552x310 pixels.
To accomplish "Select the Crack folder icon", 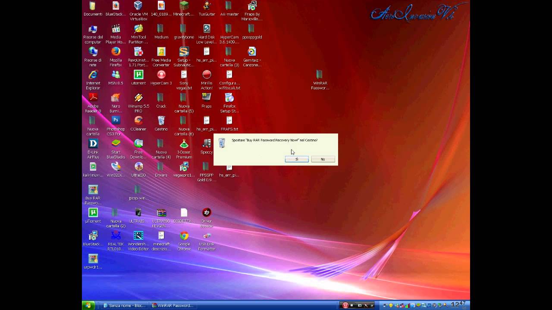I will (x=161, y=101).
